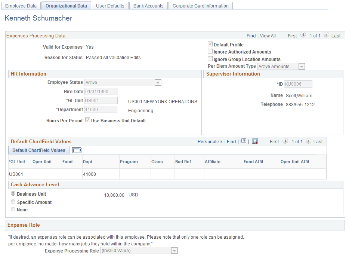Click the View All link
349x257 pixels.
click(268, 36)
